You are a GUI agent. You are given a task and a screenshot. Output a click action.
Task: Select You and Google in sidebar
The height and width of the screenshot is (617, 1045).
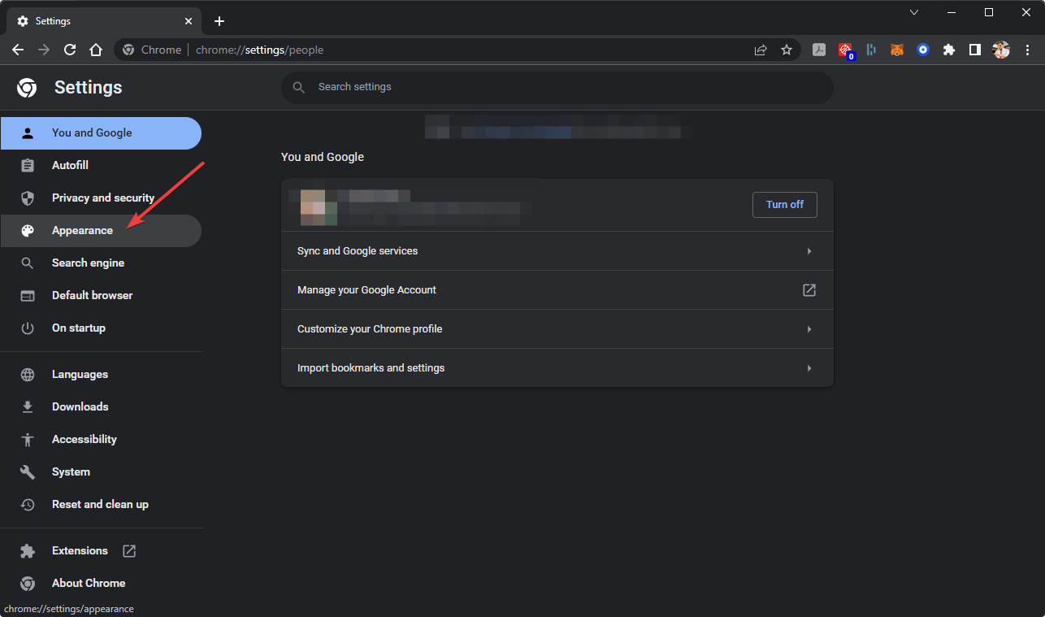(x=101, y=133)
